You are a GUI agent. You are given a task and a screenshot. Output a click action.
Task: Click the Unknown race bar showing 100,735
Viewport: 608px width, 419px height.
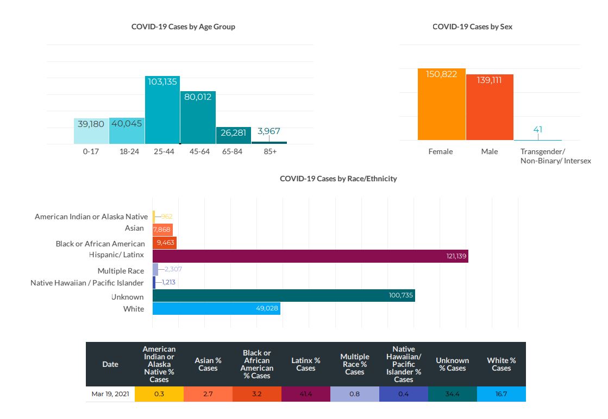pos(283,296)
